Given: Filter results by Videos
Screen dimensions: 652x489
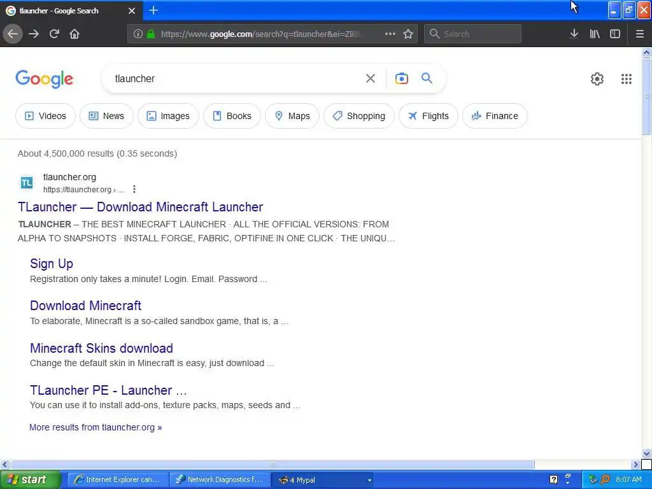Looking at the screenshot, I should [45, 116].
